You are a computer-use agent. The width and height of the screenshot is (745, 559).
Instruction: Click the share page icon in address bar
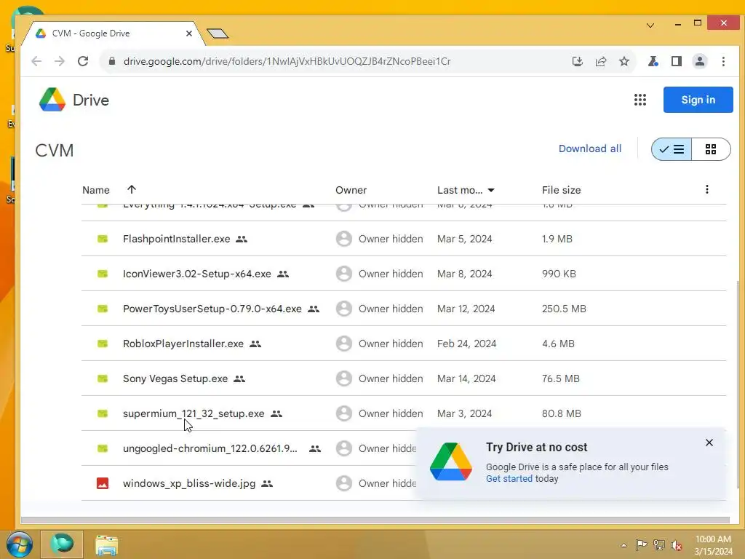click(x=600, y=61)
